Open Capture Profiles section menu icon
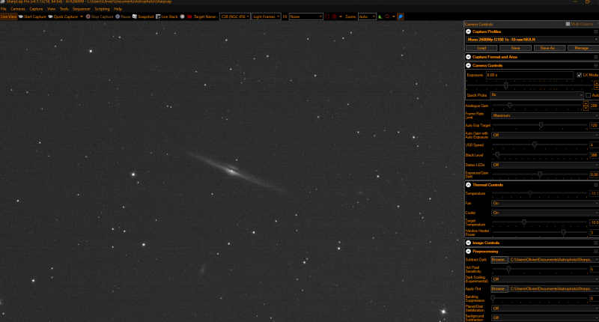The image size is (599, 322). tap(595, 31)
